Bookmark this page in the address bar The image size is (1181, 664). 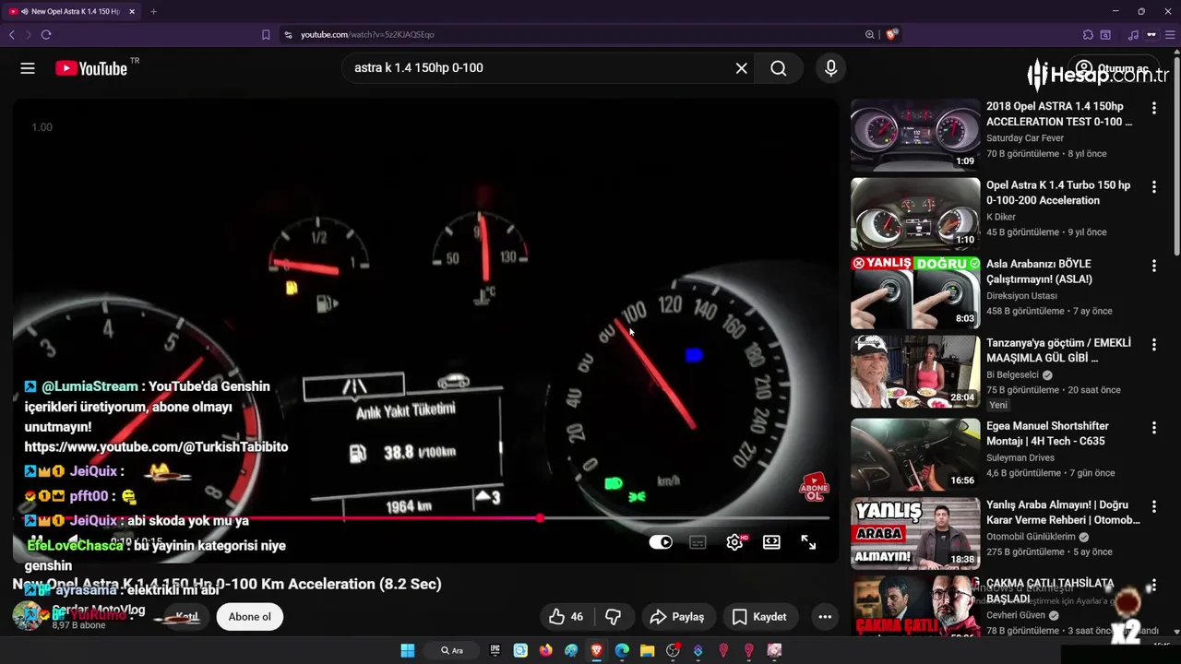point(266,34)
